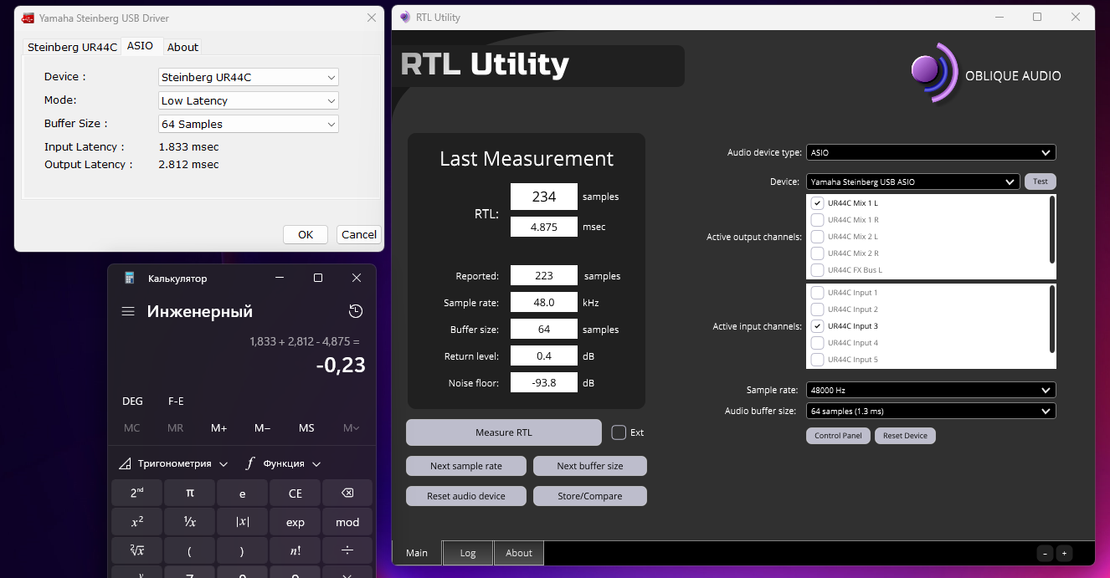1110x578 pixels.
Task: Click the reciprocal 1/x key
Action: point(190,522)
